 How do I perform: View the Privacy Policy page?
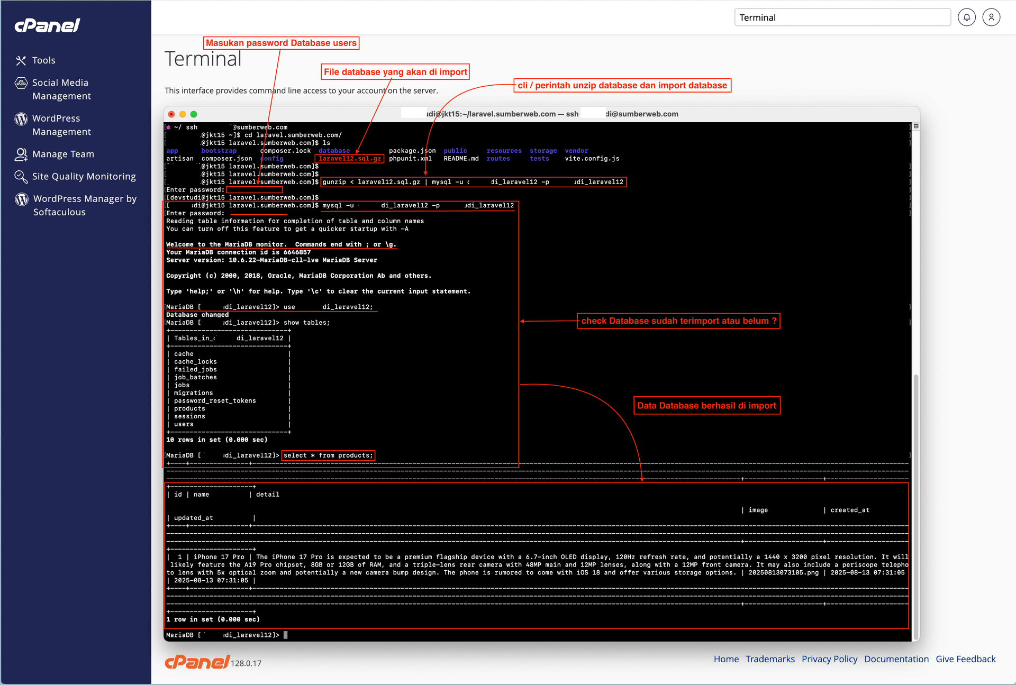[x=829, y=659]
